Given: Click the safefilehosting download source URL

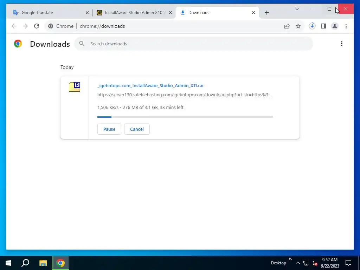Looking at the screenshot, I should pos(185,95).
